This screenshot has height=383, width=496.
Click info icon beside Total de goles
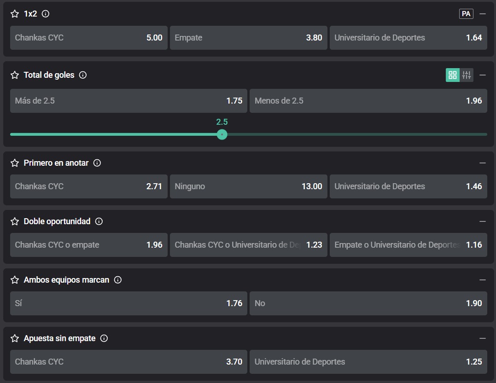point(83,75)
